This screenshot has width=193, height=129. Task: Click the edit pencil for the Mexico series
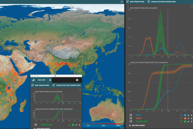188,118
